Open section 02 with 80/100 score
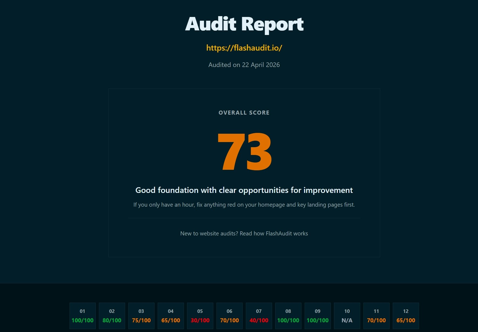This screenshot has width=478, height=332. point(112,316)
